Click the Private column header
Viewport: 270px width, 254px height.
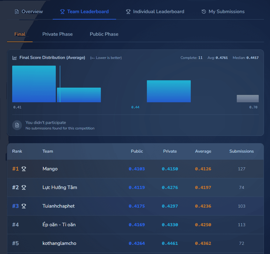click(x=170, y=151)
